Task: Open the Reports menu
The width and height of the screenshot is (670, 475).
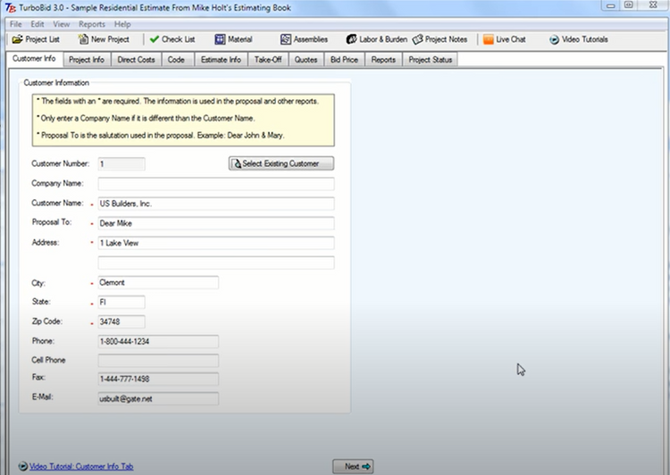Action: 92,24
